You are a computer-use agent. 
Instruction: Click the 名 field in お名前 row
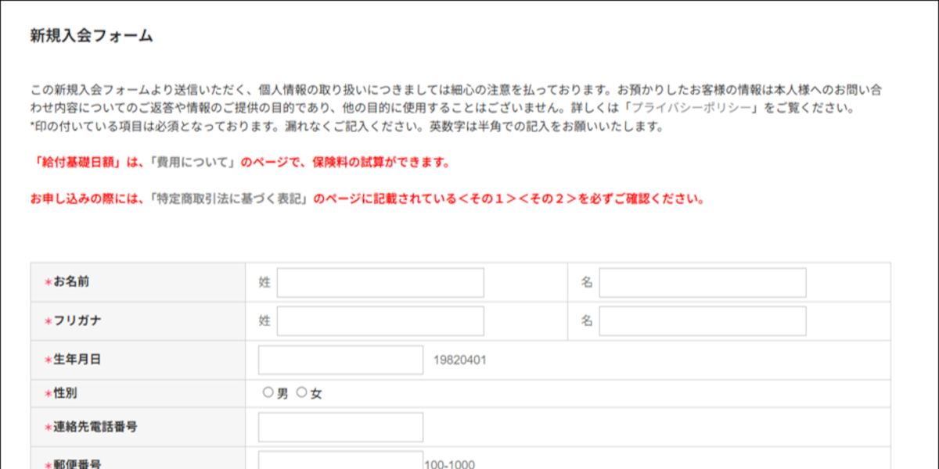pos(703,283)
